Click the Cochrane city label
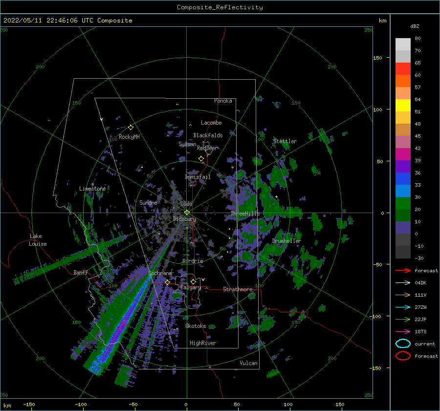The width and height of the screenshot is (440, 411). pyautogui.click(x=160, y=273)
